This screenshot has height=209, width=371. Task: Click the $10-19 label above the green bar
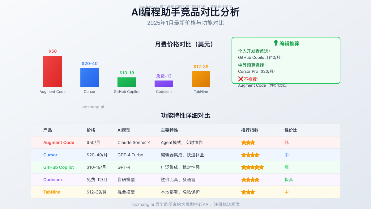coord(127,73)
